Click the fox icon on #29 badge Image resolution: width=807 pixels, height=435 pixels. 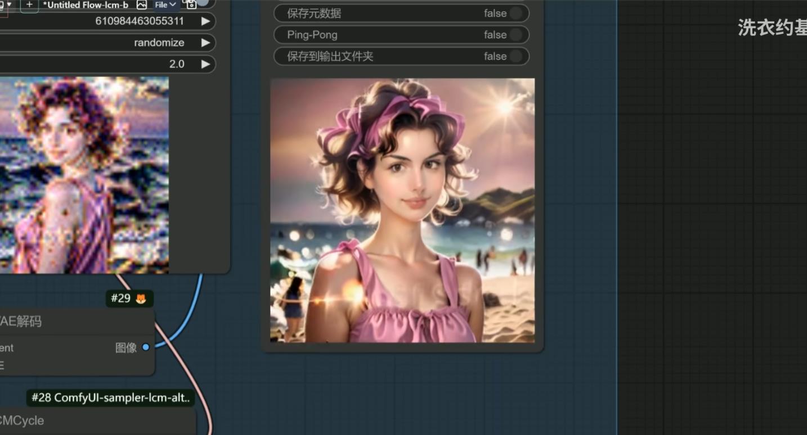(141, 299)
